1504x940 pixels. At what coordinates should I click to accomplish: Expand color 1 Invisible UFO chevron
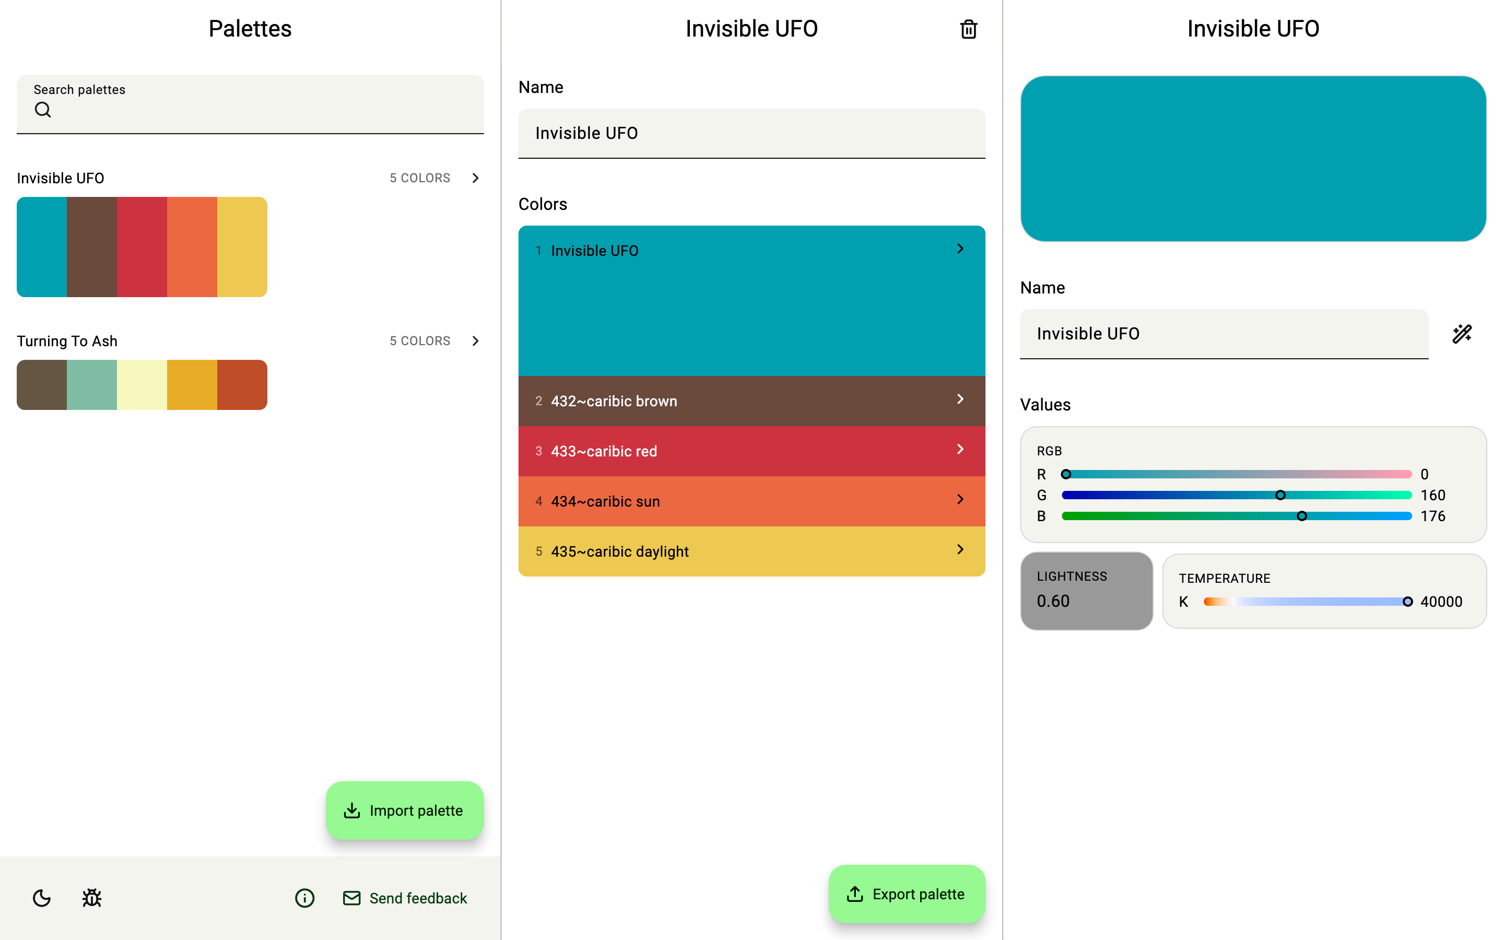(960, 249)
